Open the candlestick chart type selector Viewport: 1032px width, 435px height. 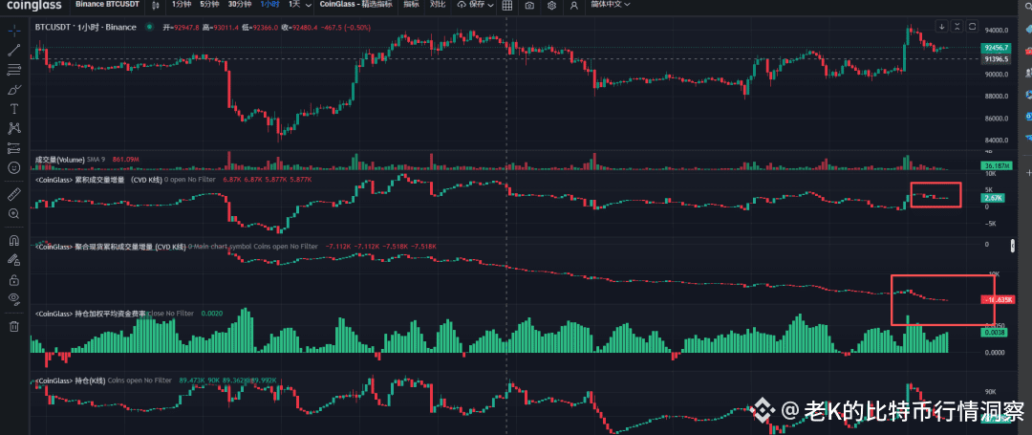point(156,5)
